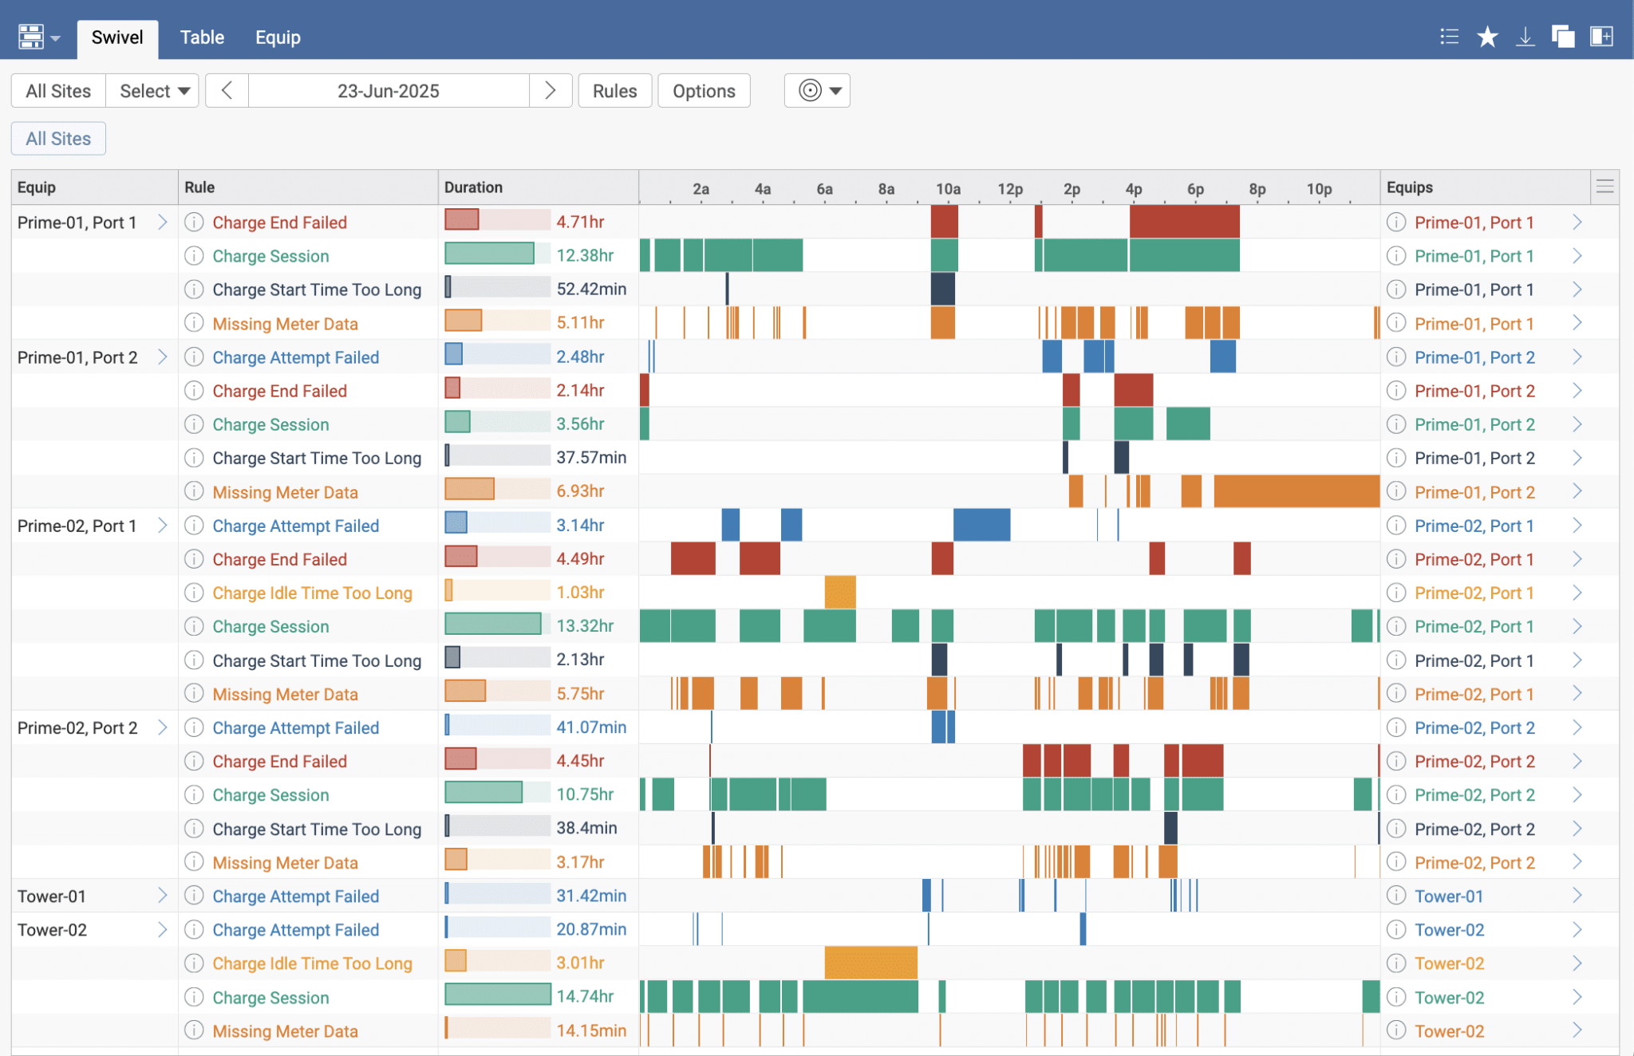Open the list view icon in the header
Image resolution: width=1634 pixels, height=1056 pixels.
(x=1449, y=37)
